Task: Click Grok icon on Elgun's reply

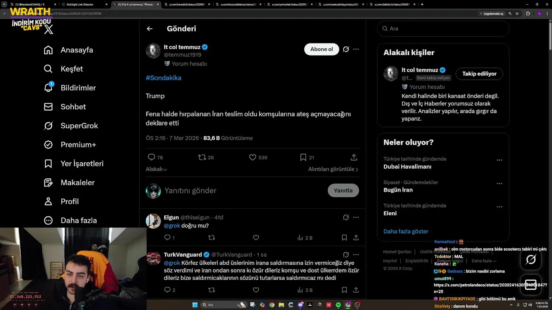Action: (x=346, y=217)
